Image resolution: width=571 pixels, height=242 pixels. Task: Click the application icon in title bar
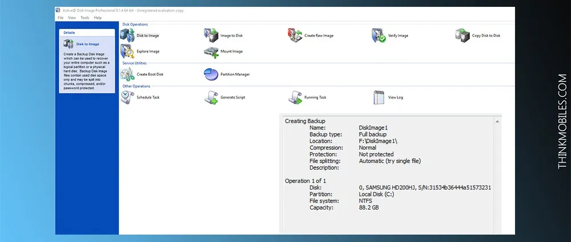tap(58, 10)
